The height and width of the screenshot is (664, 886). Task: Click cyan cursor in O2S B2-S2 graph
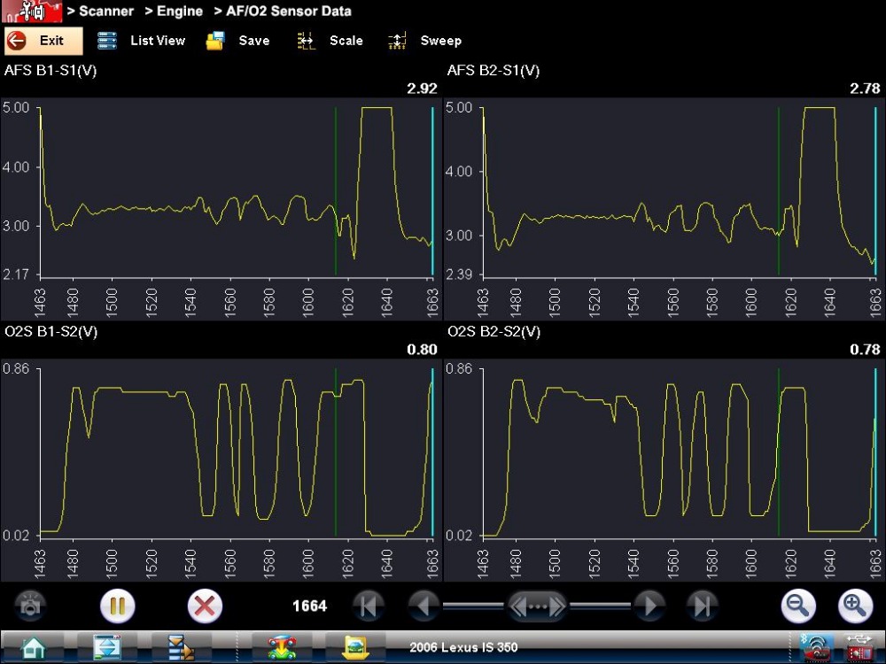point(876,452)
